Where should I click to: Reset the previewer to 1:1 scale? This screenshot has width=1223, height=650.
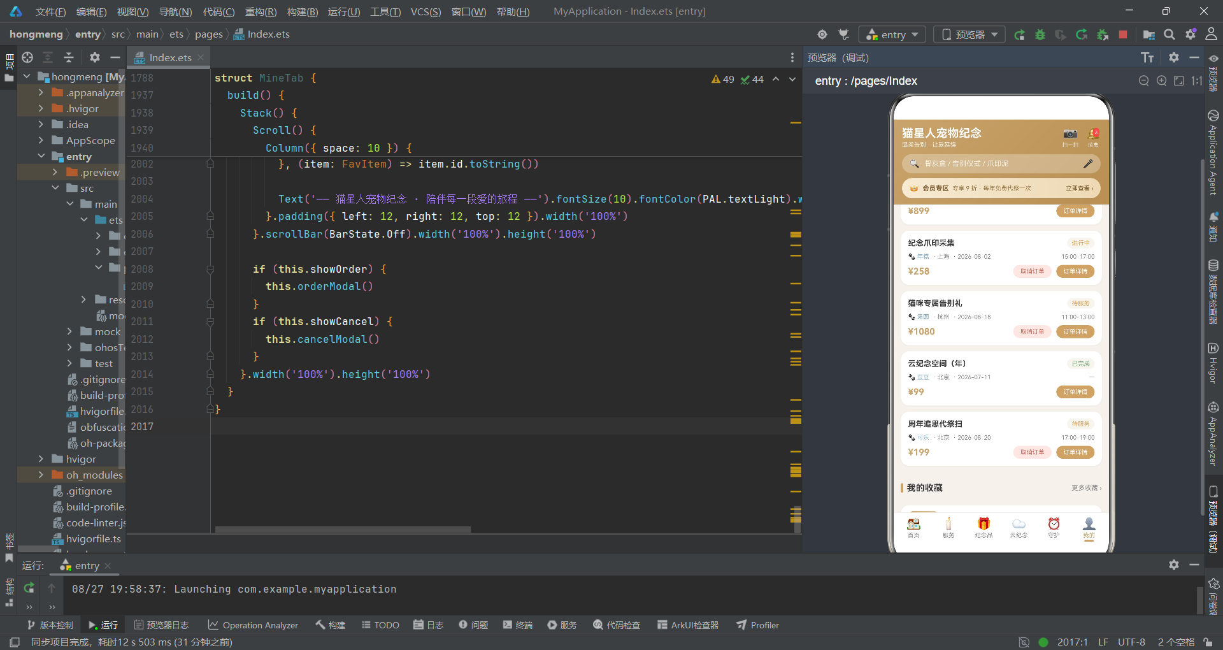coord(1197,81)
